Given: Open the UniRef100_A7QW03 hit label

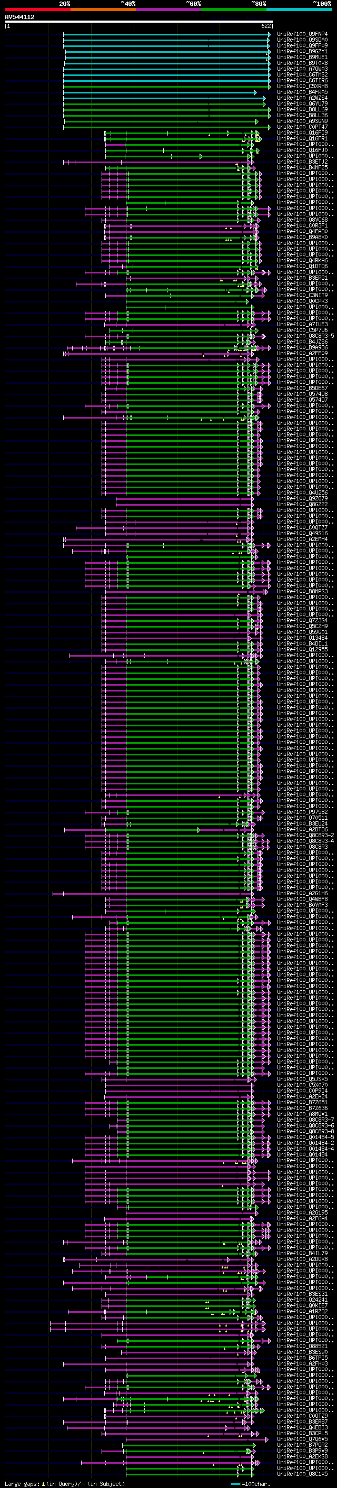Looking at the screenshot, I should click(x=302, y=69).
